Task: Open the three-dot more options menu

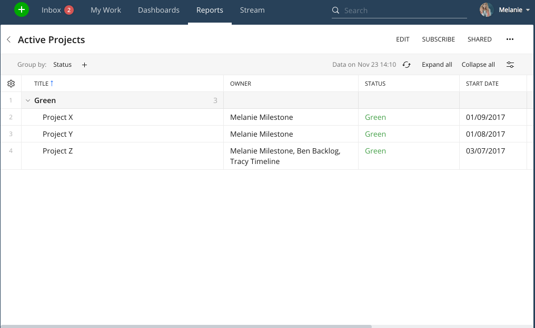Action: tap(509, 39)
